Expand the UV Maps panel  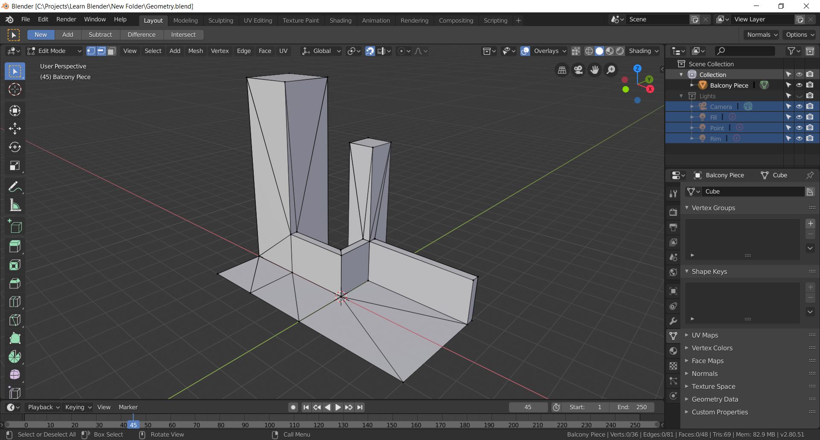pyautogui.click(x=705, y=335)
